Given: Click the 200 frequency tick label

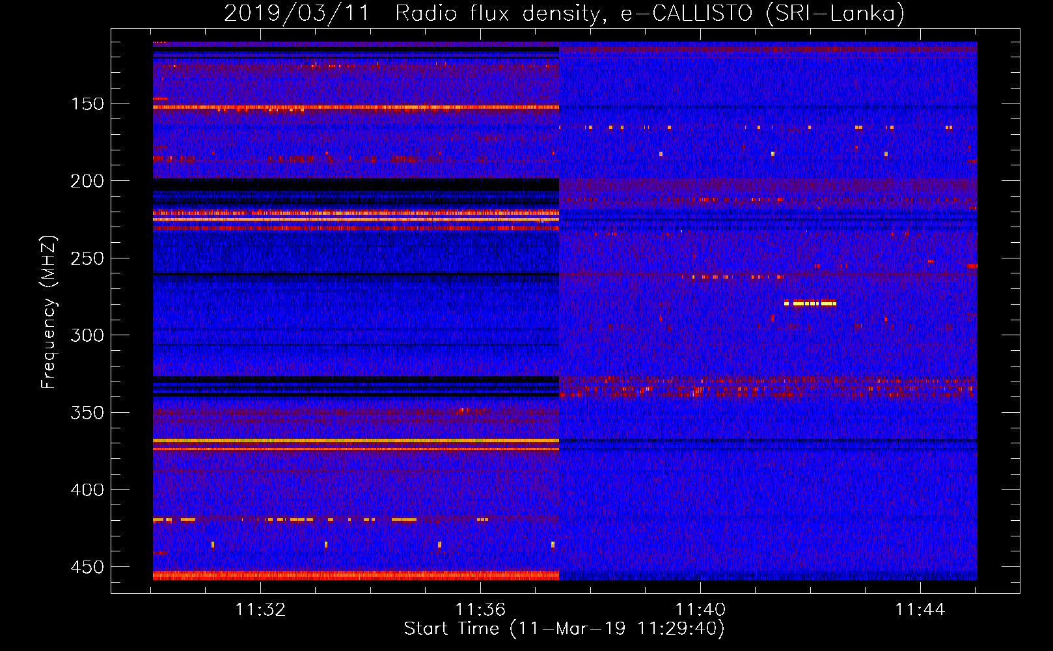Looking at the screenshot, I should [87, 181].
